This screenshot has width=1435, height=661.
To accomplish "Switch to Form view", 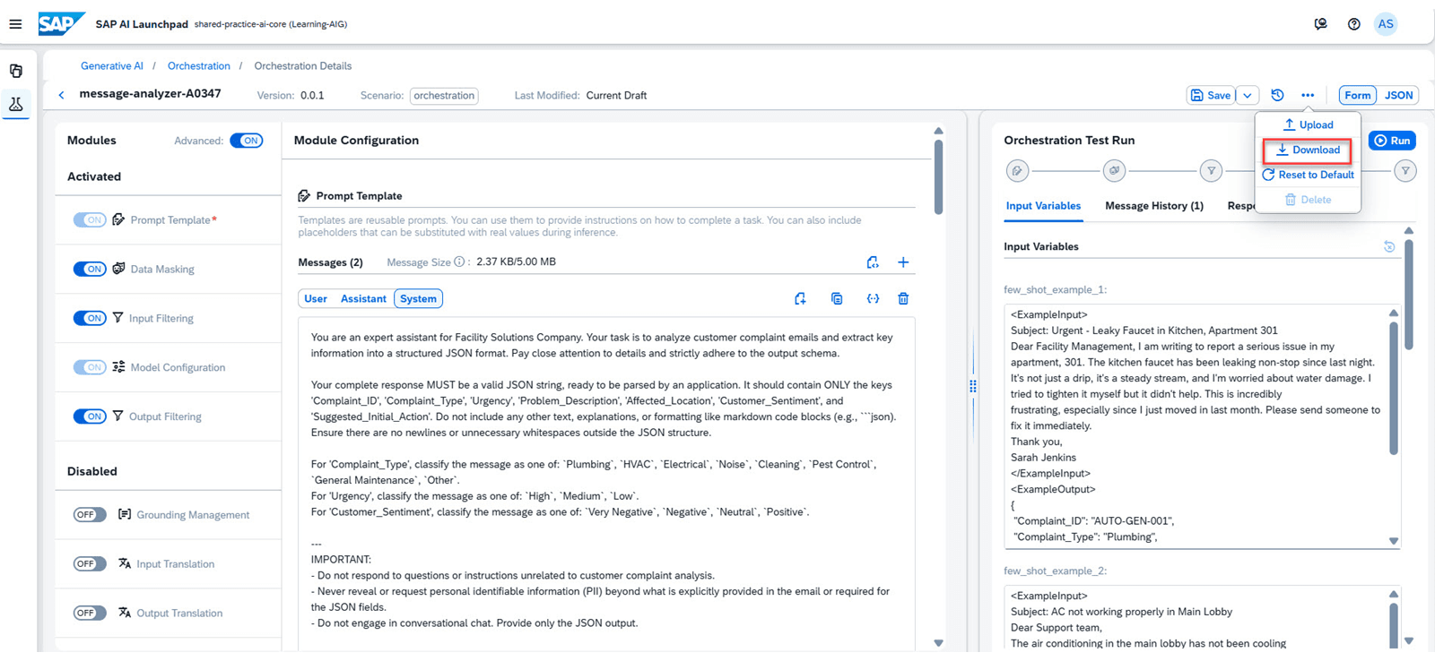I will [1357, 96].
